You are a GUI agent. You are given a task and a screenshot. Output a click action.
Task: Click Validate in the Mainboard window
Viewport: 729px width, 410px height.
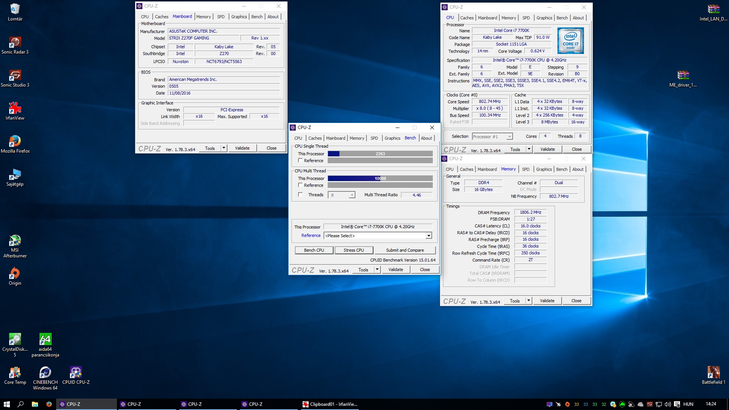242,148
